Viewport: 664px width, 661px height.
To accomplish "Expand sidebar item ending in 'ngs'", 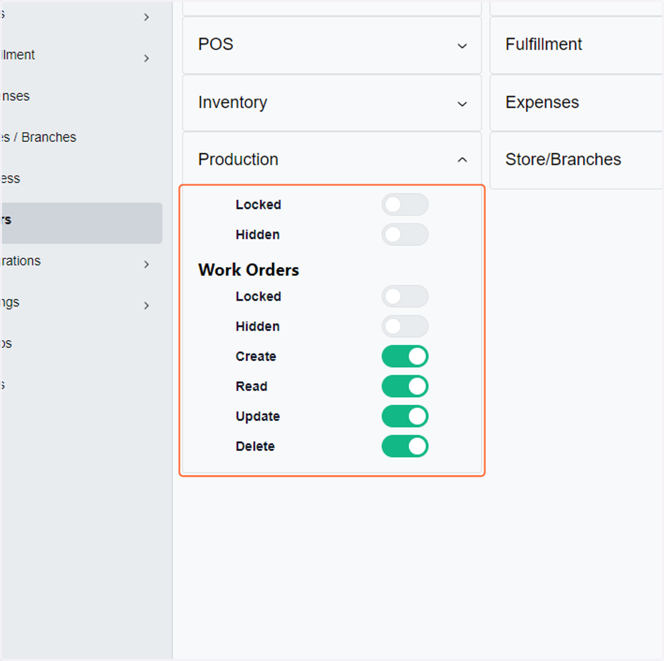I will pyautogui.click(x=146, y=305).
